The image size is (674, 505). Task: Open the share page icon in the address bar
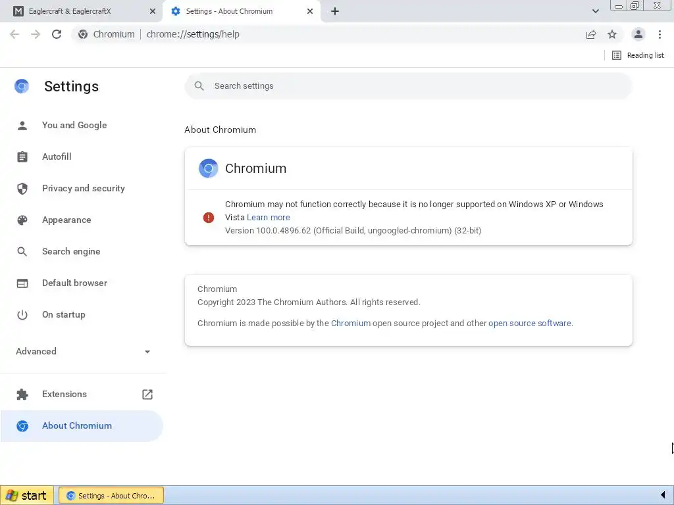(591, 34)
